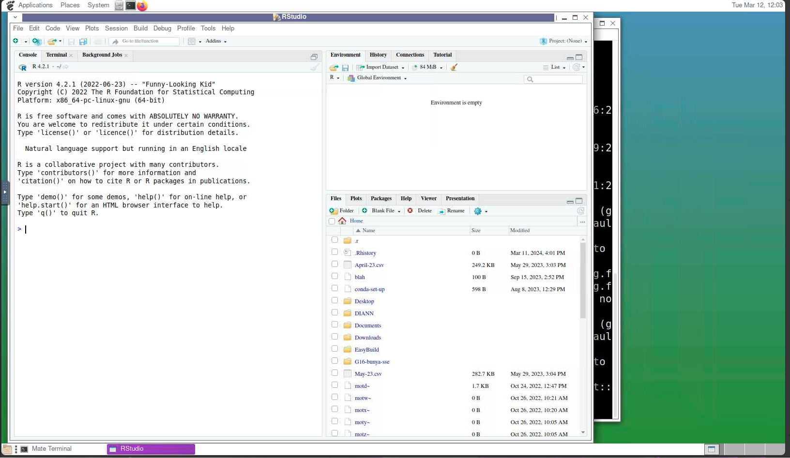Click the Go to file/function field

coord(144,42)
